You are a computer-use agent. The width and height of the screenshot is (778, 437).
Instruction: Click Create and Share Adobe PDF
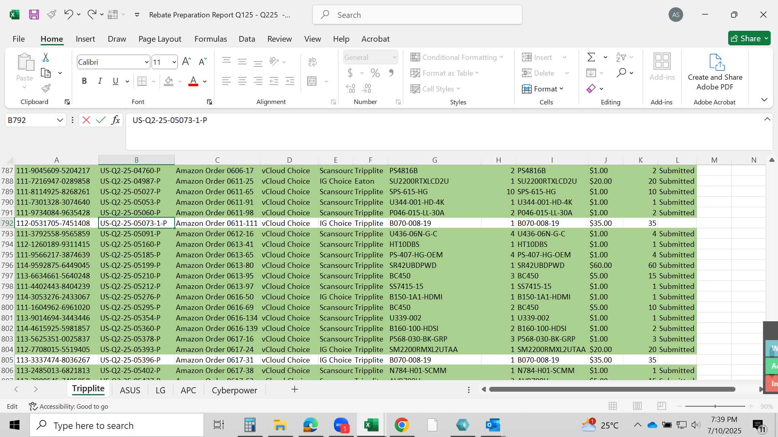715,72
